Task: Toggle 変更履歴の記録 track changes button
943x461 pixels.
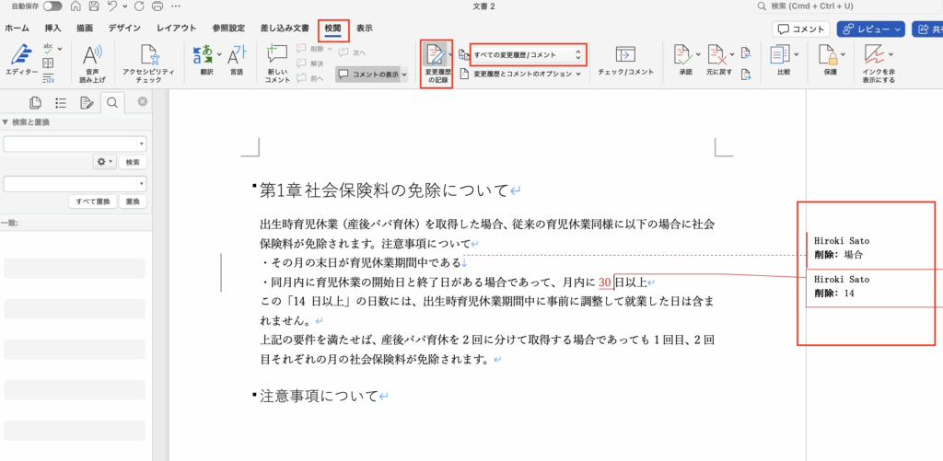Action: [437, 63]
